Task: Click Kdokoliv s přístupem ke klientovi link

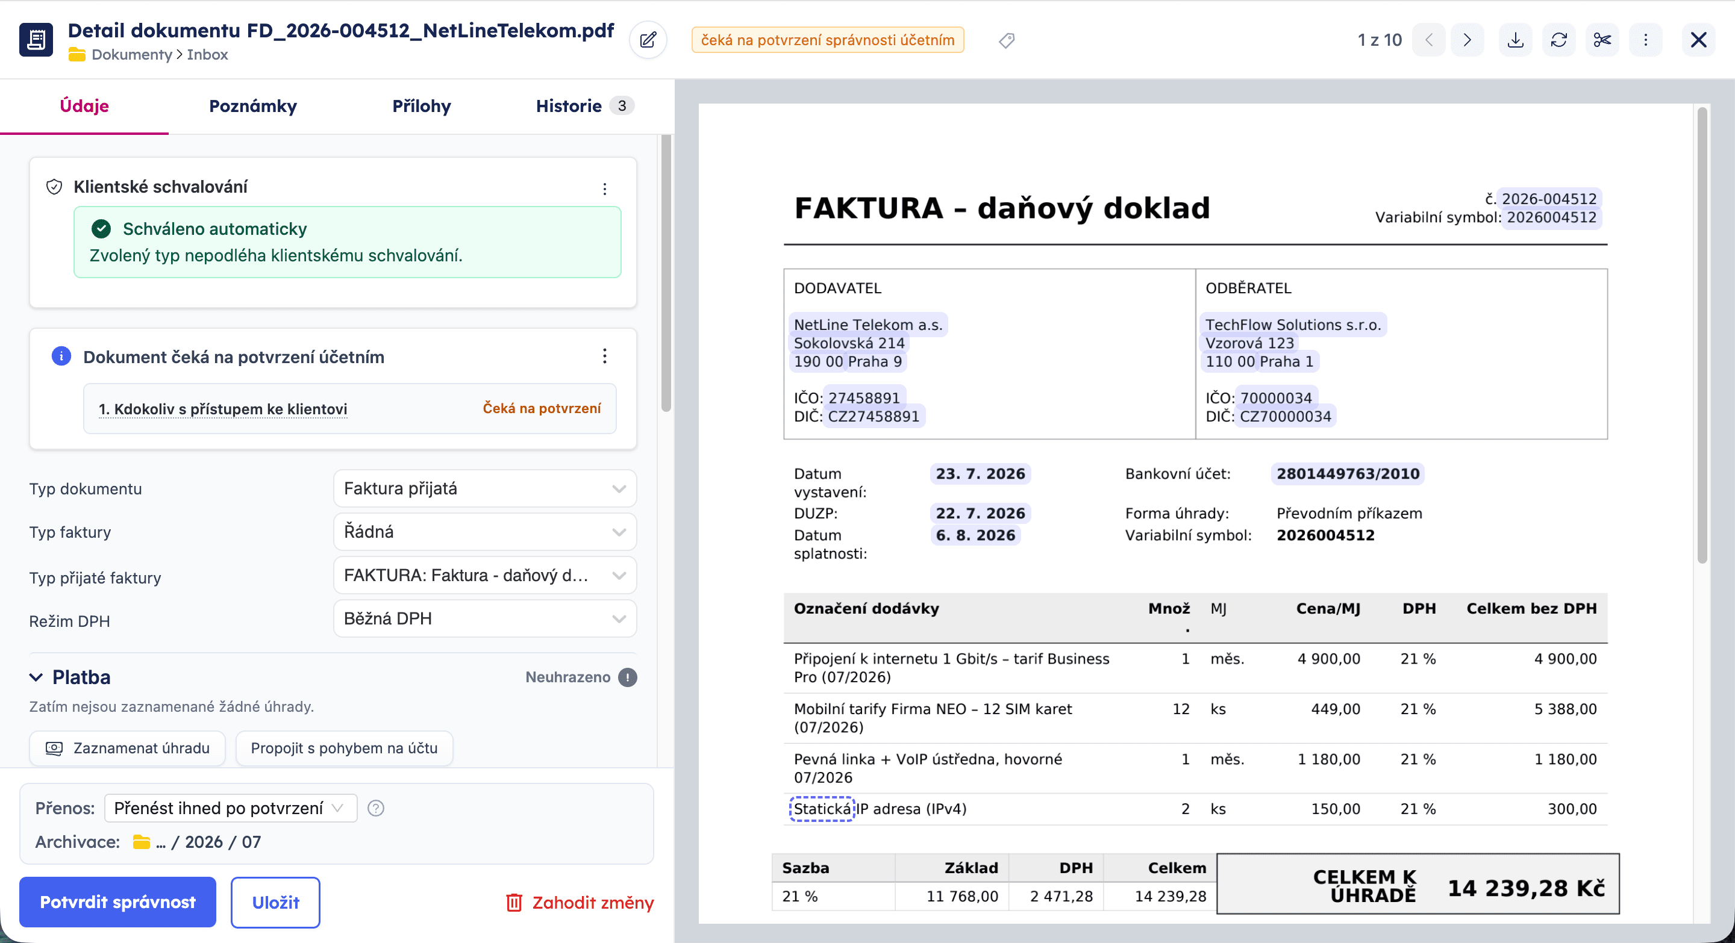Action: click(223, 409)
